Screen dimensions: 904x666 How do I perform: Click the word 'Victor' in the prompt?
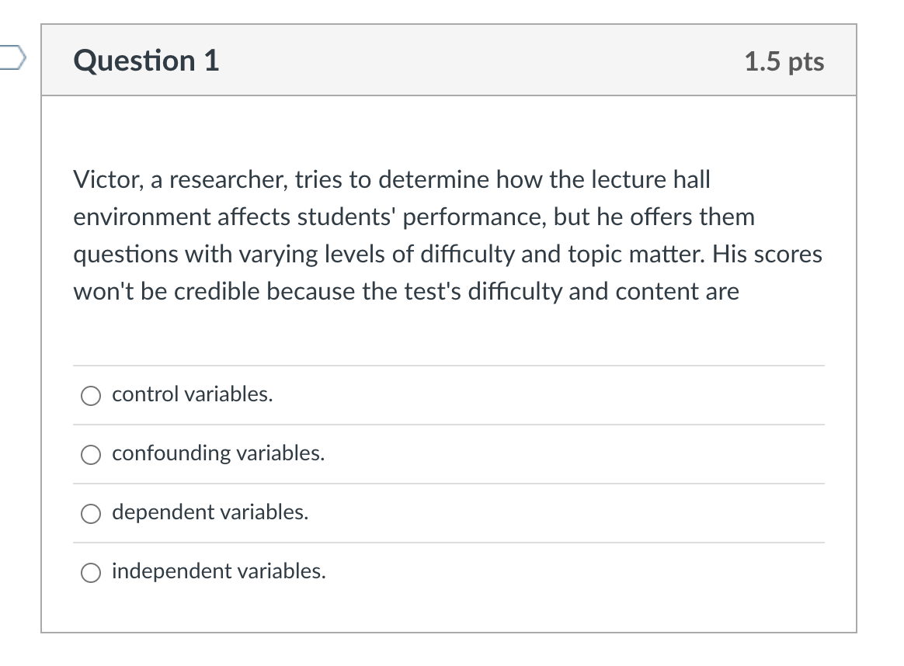point(107,180)
